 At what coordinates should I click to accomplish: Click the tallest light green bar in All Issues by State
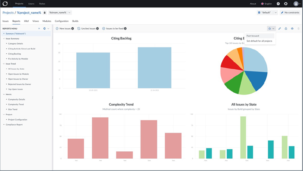pos(243,137)
